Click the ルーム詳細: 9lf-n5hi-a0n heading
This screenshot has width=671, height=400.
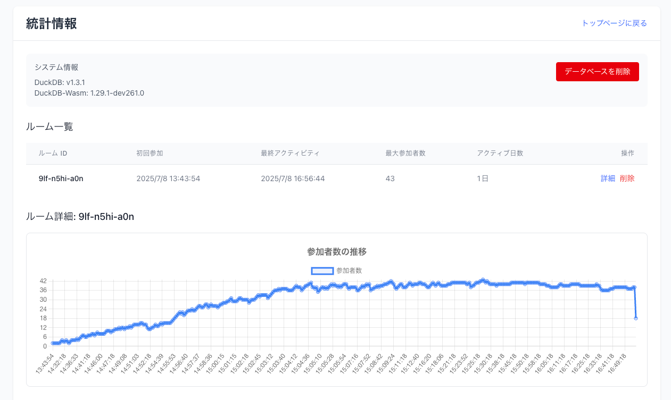pos(80,217)
